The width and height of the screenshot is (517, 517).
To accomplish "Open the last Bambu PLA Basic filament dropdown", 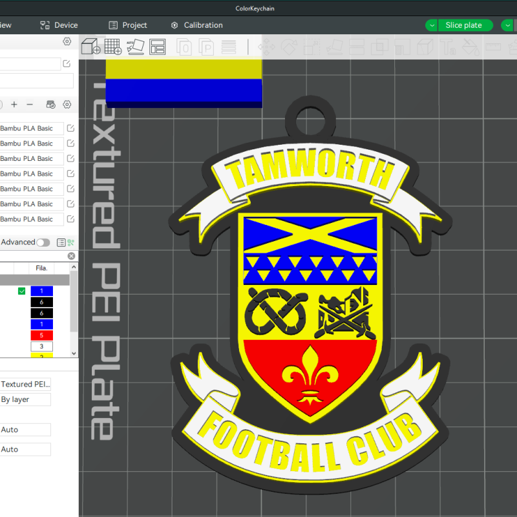I will 32,219.
